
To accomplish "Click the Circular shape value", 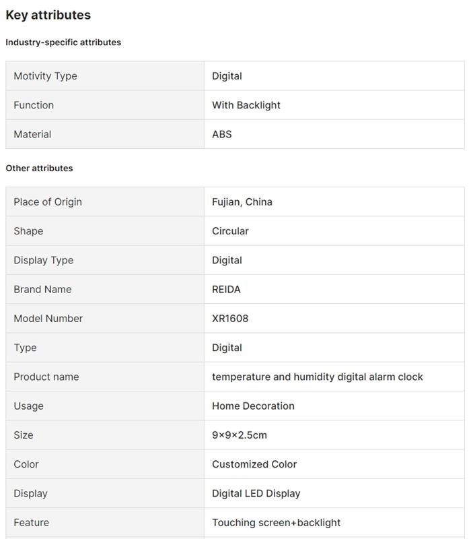I will pyautogui.click(x=230, y=231).
